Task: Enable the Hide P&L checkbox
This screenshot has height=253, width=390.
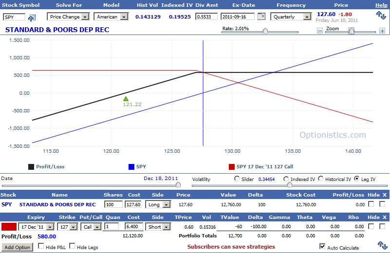Action: click(41, 246)
